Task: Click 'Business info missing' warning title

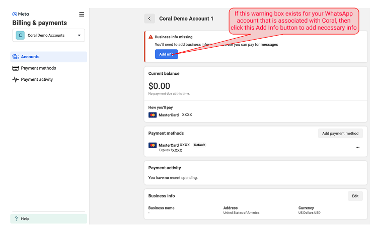Action: point(174,37)
